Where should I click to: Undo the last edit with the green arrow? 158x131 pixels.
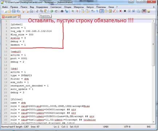[x=52, y=11]
